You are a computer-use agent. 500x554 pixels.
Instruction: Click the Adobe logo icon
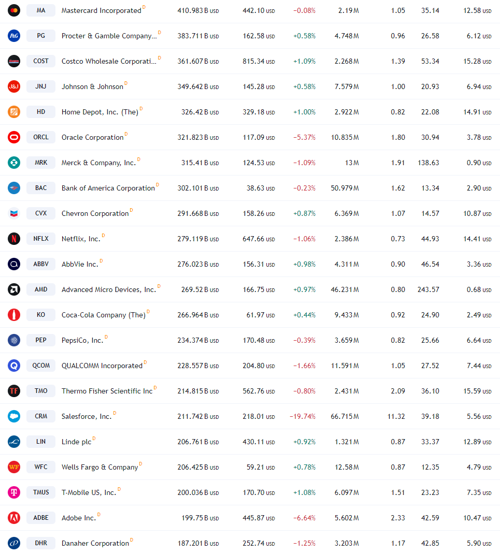[14, 518]
